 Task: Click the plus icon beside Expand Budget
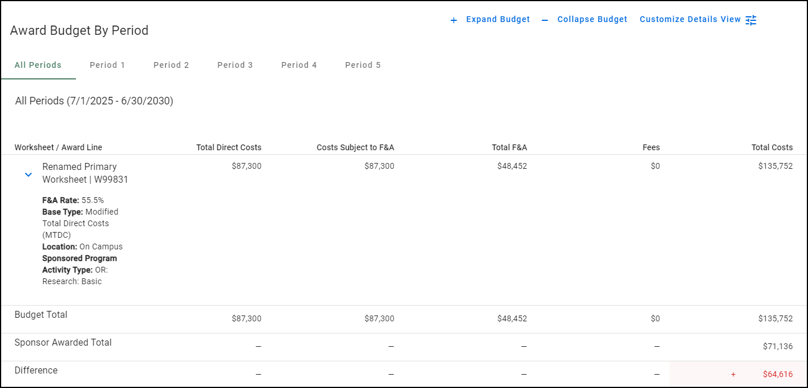454,20
